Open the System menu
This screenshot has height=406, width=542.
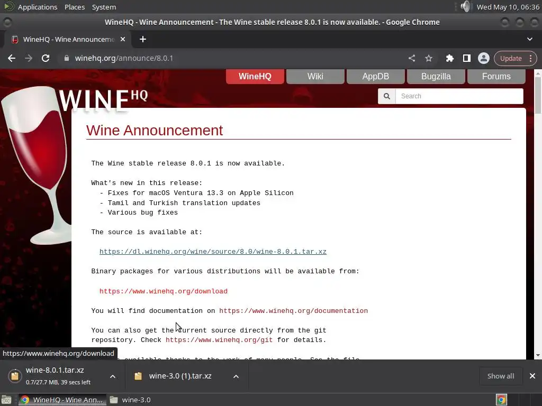(104, 7)
